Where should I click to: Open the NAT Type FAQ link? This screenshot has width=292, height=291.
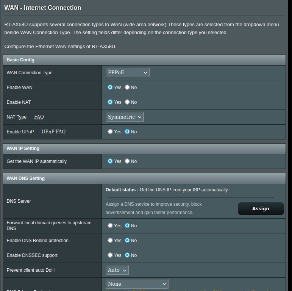[x=39, y=117]
